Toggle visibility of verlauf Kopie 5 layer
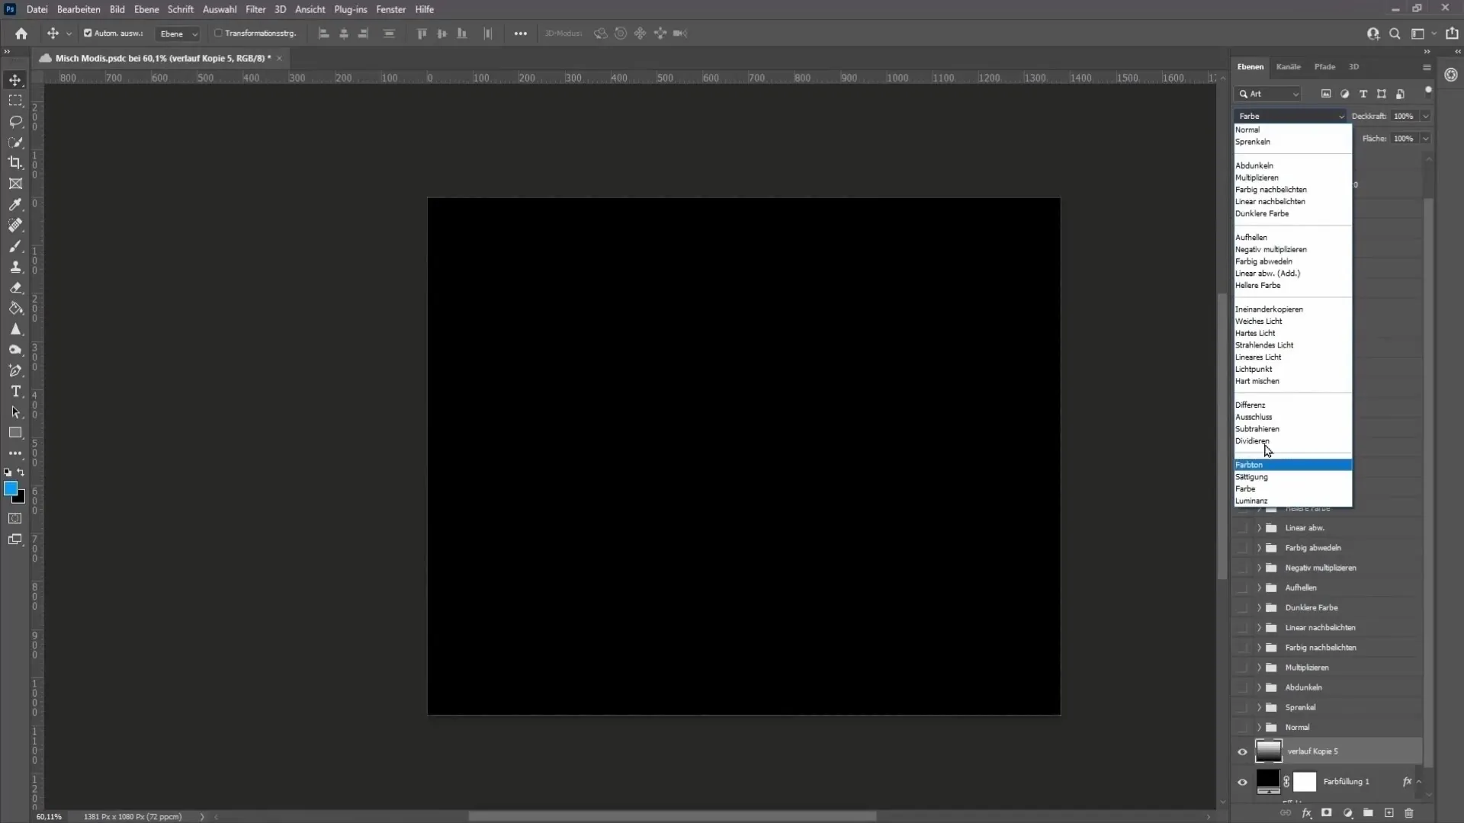 [1242, 751]
